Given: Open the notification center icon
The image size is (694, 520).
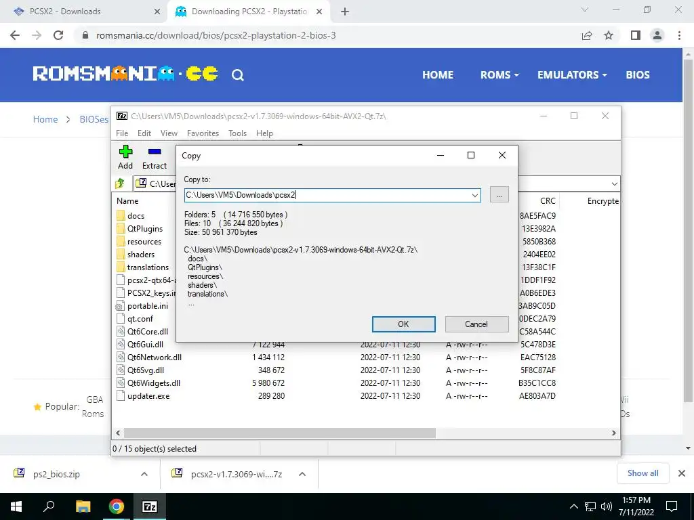Looking at the screenshot, I should 672,506.
